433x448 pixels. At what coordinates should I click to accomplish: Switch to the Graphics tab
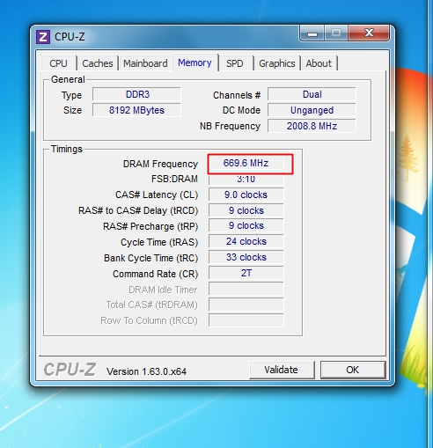pyautogui.click(x=277, y=63)
